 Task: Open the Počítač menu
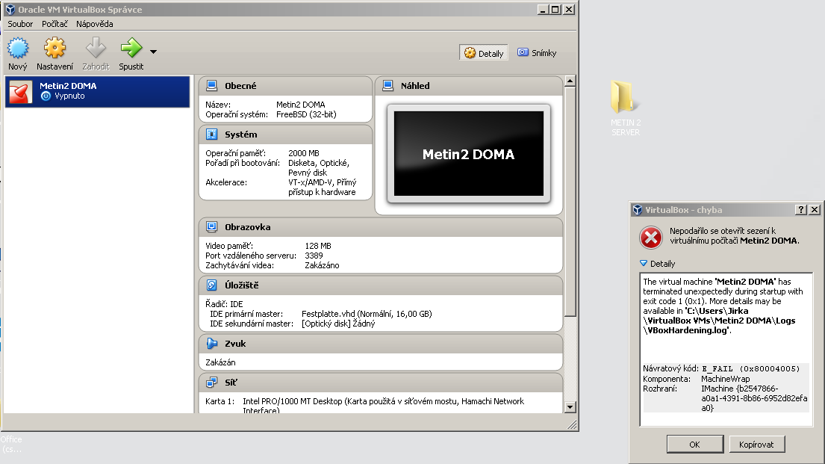pos(55,24)
